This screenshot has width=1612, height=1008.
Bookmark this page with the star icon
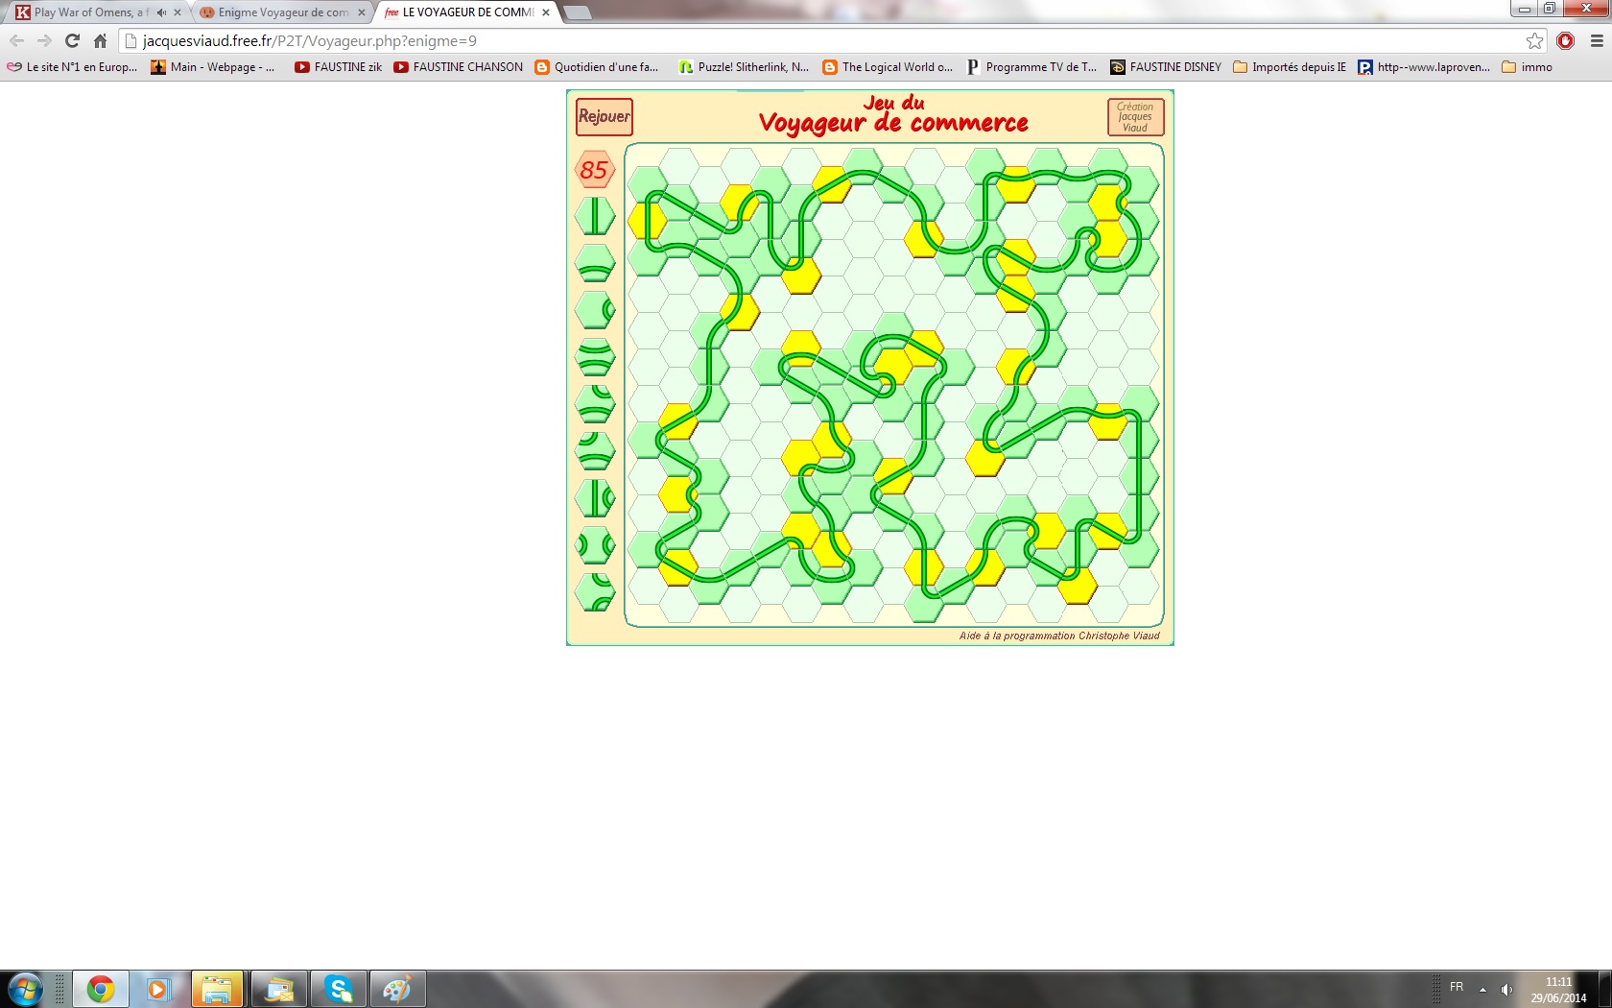(x=1534, y=40)
